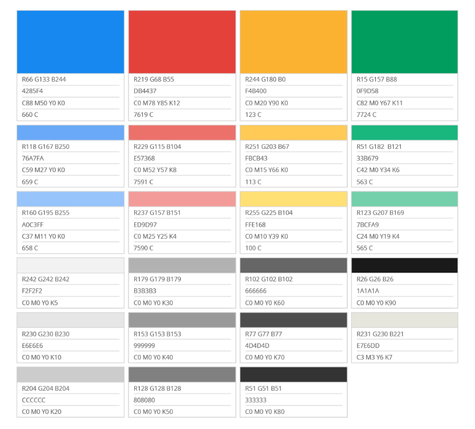475x429 pixels.
Task: Click the Pantone value 660 C
Action: [x=30, y=115]
